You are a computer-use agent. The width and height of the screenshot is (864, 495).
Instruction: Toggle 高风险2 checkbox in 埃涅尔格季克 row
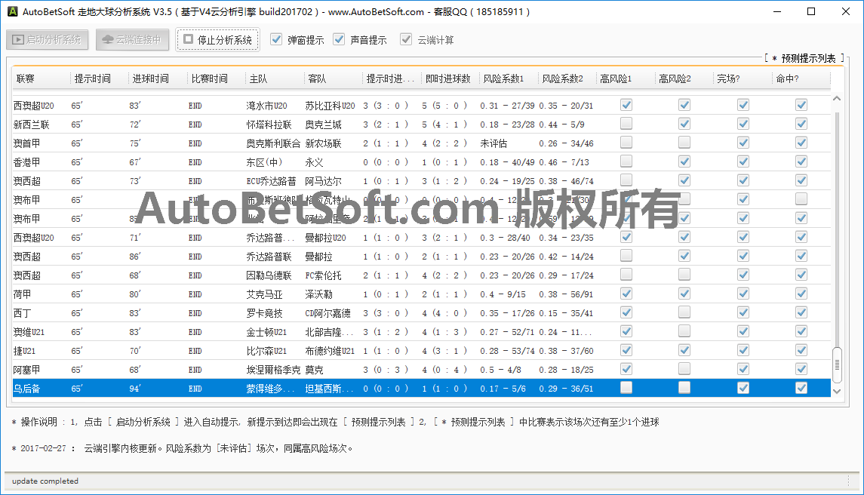tap(684, 369)
